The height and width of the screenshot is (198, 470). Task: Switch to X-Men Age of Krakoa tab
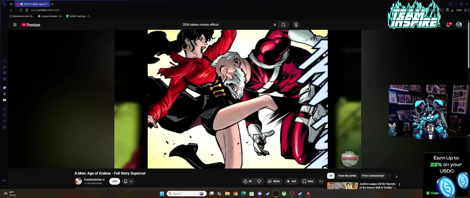tap(32, 4)
